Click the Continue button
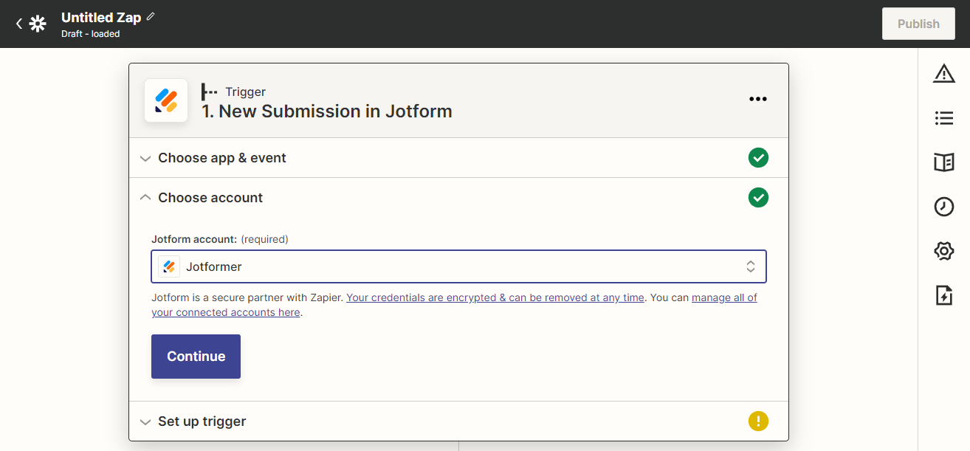The width and height of the screenshot is (970, 451). (x=196, y=357)
